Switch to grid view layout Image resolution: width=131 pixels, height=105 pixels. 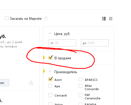coord(111,18)
